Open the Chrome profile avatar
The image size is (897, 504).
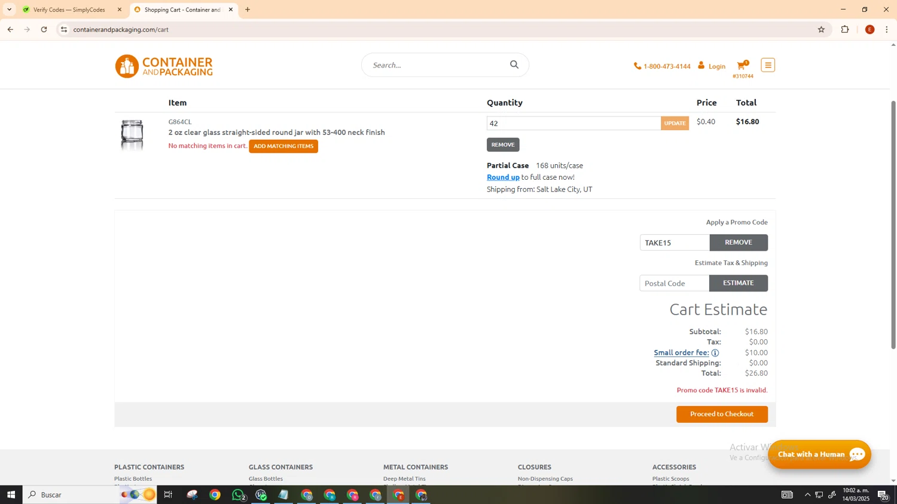[870, 29]
